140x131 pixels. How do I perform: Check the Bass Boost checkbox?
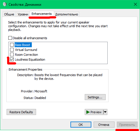(x=12, y=45)
